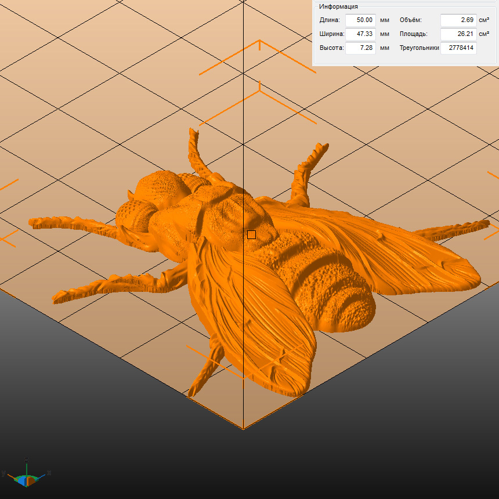Focus the Объём value field
This screenshot has height=499, width=499.
pyautogui.click(x=458, y=20)
